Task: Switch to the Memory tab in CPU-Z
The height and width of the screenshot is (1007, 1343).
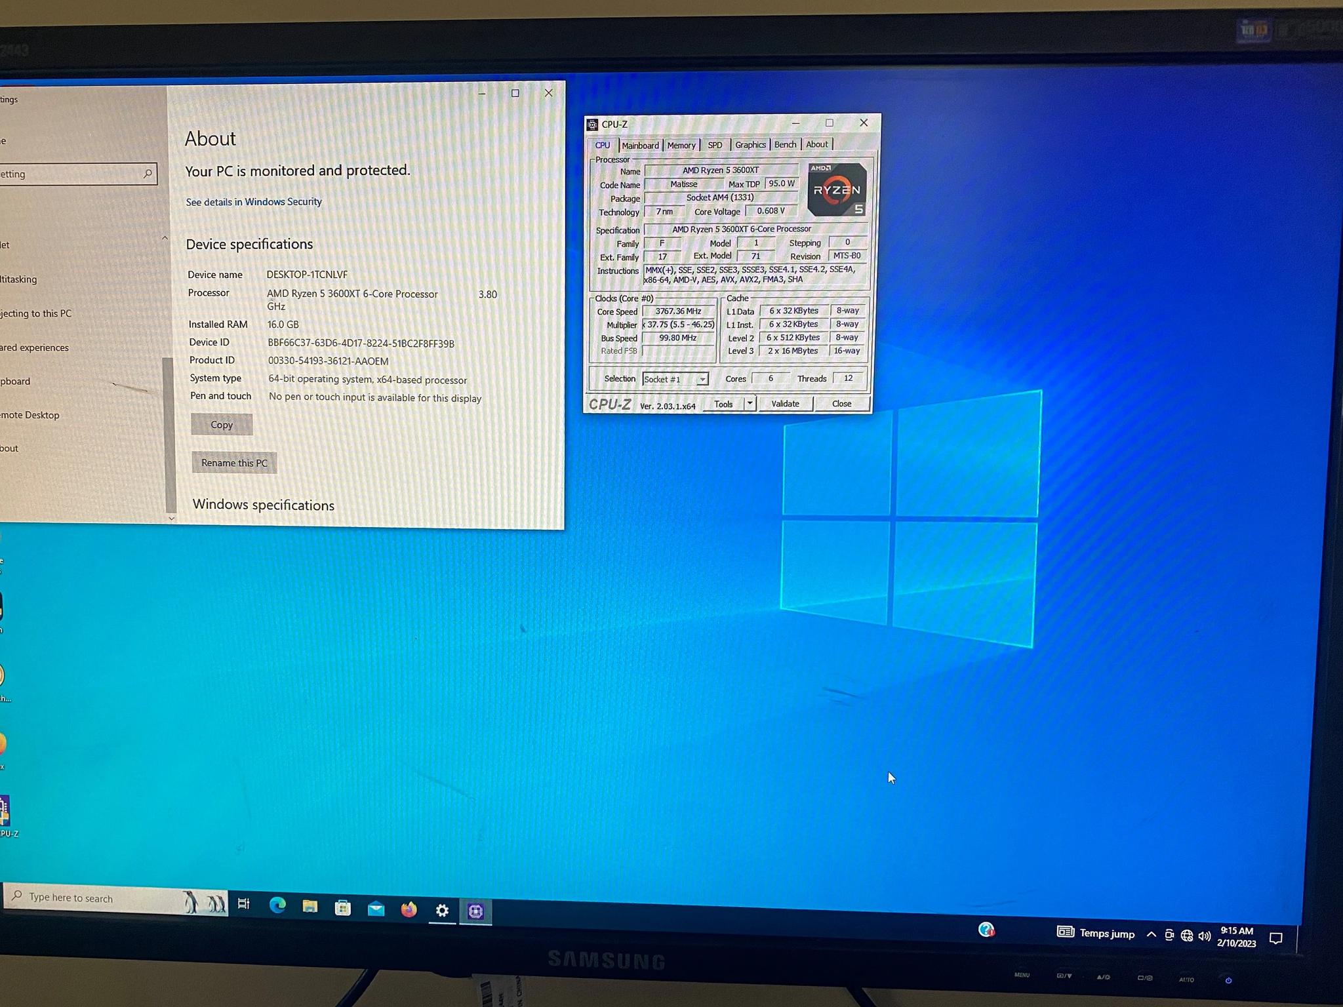Action: pyautogui.click(x=681, y=146)
